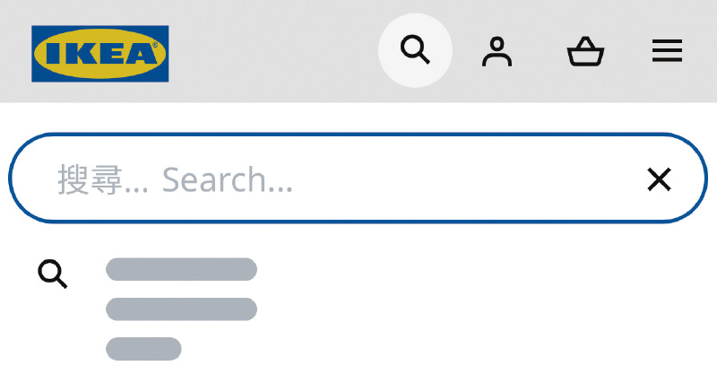Clear the search box with the X

[660, 178]
